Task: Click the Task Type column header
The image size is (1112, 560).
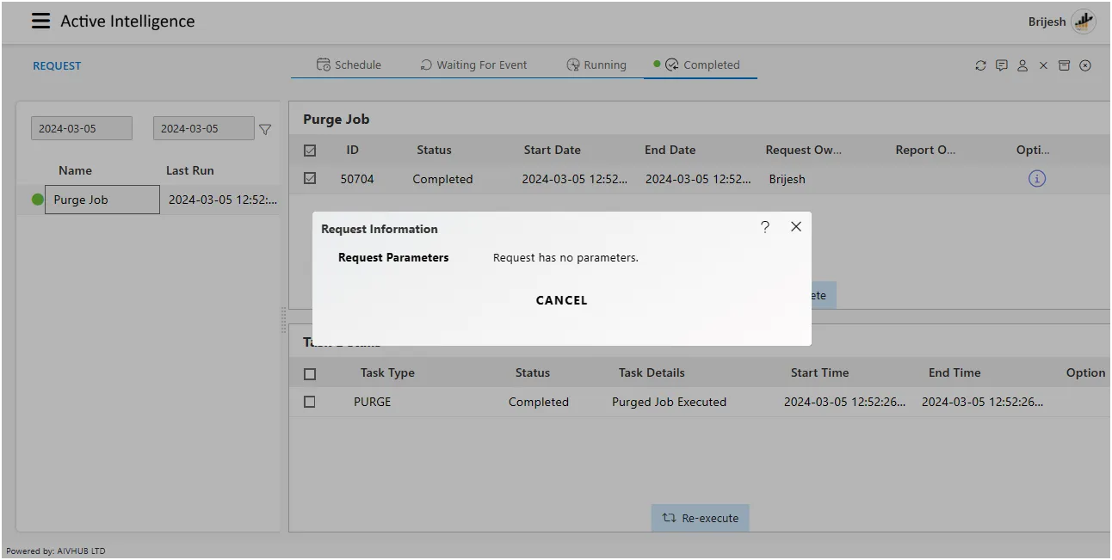Action: coord(387,372)
